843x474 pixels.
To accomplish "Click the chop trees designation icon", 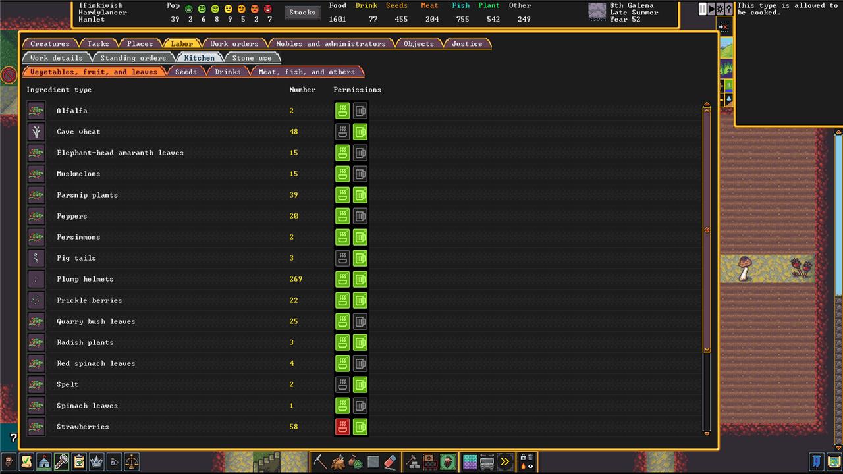I will pyautogui.click(x=338, y=461).
